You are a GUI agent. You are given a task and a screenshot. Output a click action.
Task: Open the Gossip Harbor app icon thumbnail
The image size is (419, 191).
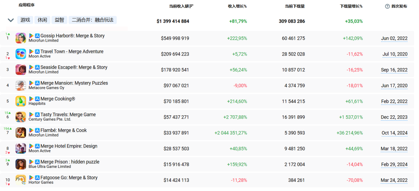click(x=21, y=38)
